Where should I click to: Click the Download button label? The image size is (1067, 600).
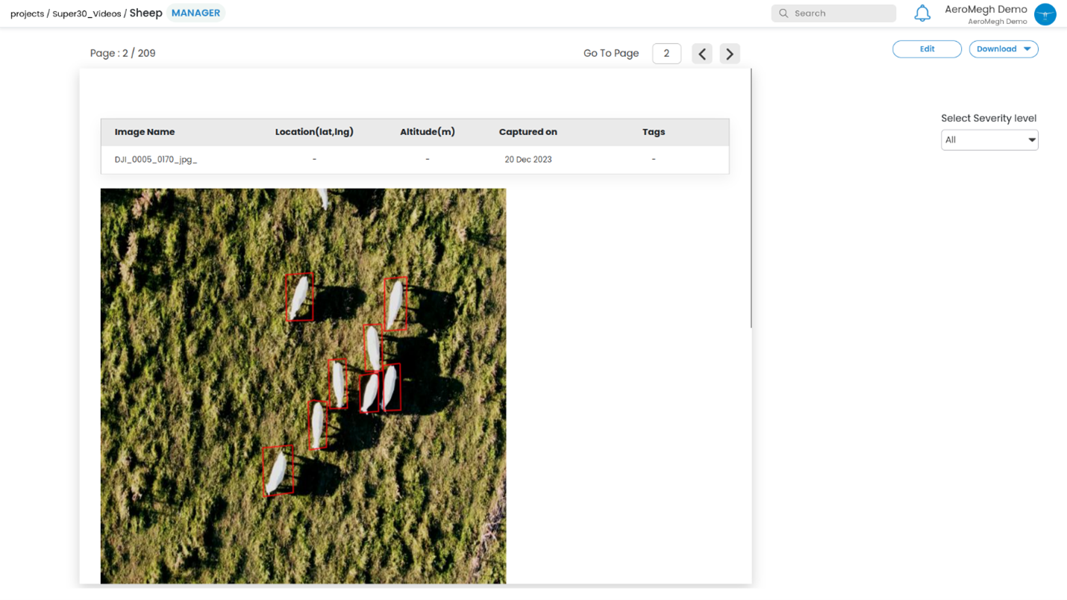pos(996,49)
